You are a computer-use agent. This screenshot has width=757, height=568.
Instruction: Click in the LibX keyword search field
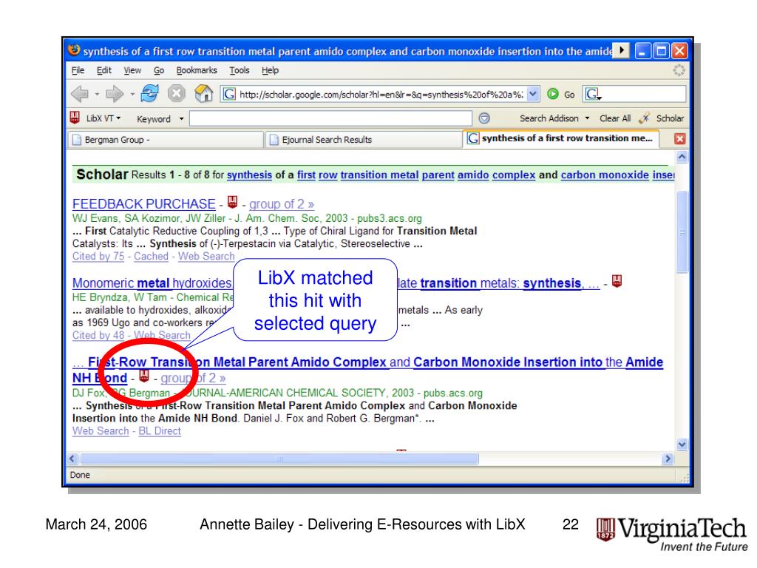point(330,118)
